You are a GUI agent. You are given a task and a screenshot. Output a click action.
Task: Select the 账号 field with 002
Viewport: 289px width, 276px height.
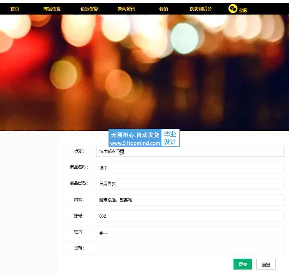[x=190, y=216]
